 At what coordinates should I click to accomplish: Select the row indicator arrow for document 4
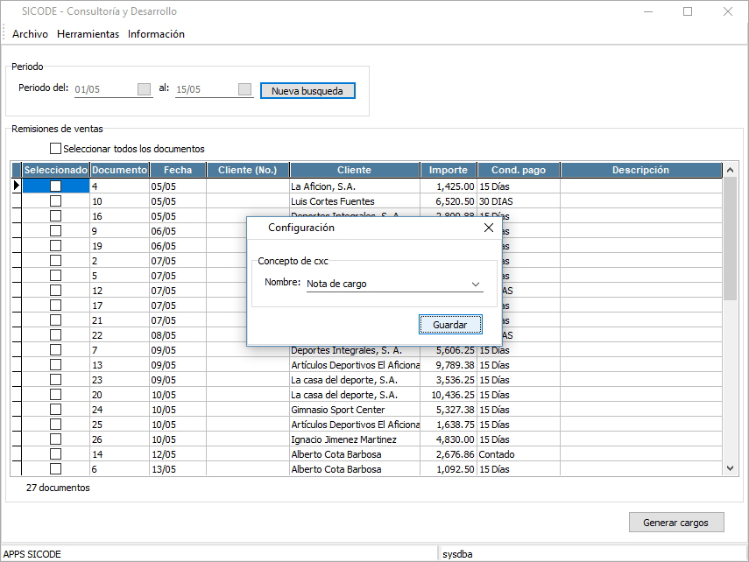tap(16, 186)
